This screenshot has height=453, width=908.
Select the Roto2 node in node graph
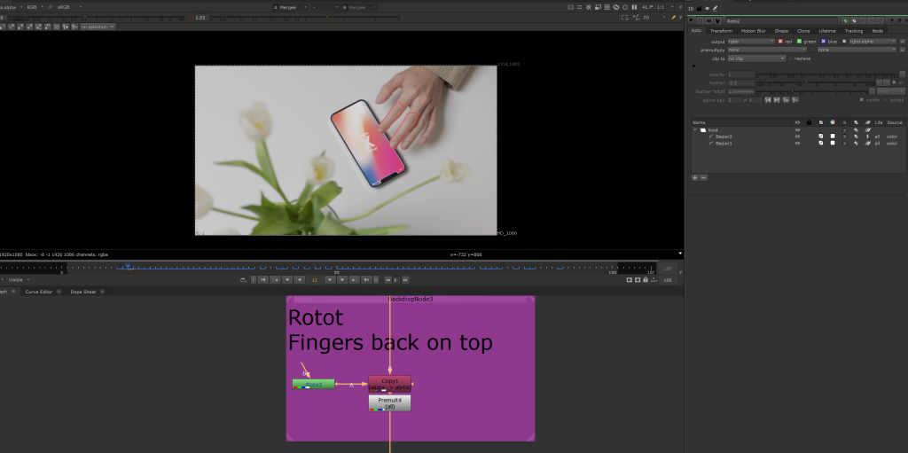313,384
